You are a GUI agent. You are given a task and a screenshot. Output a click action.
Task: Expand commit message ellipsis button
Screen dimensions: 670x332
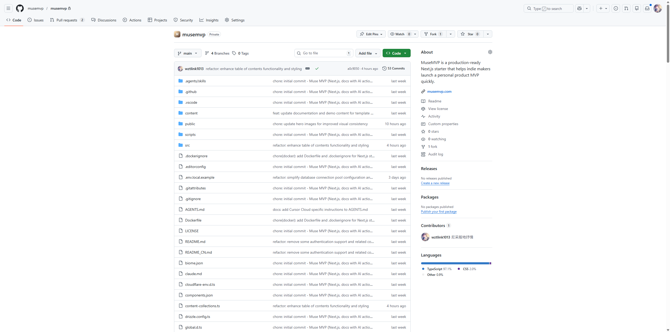[308, 68]
